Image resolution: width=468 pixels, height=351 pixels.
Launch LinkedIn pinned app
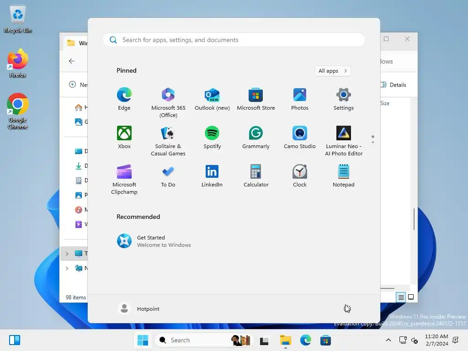coord(212,176)
